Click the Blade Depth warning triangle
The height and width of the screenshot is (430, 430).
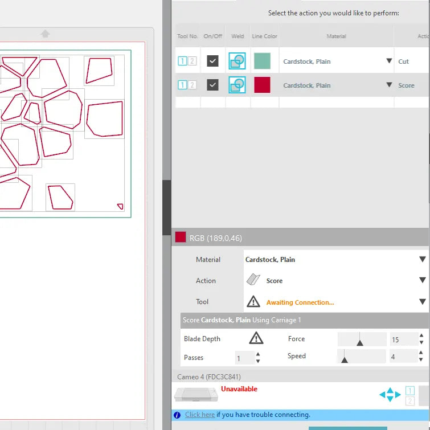click(x=256, y=338)
